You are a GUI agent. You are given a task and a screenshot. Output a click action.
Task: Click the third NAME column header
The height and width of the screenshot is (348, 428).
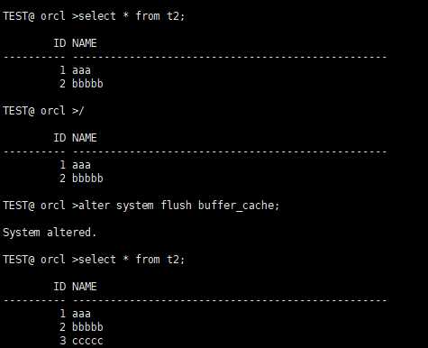point(85,287)
